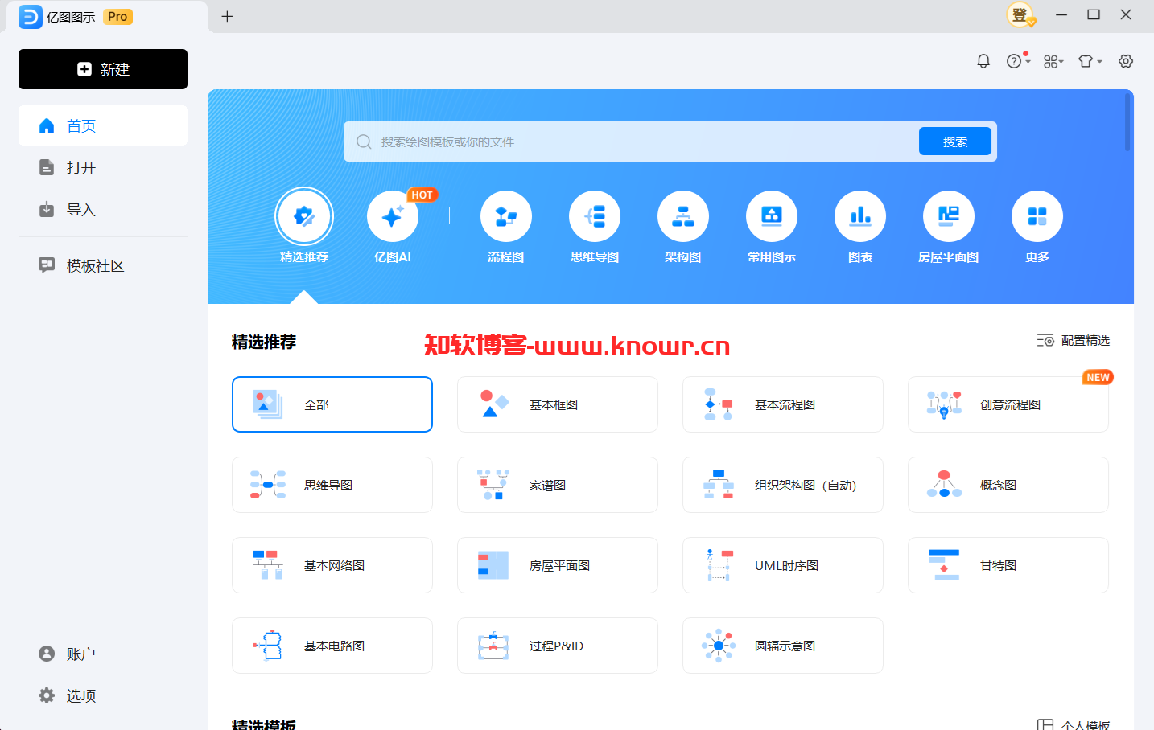Choose the 基本网络图 card
The height and width of the screenshot is (730, 1154).
[332, 565]
